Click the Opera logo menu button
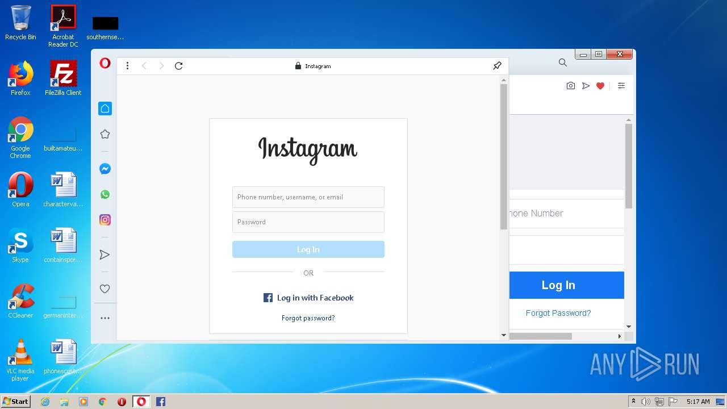The image size is (727, 409). (105, 64)
